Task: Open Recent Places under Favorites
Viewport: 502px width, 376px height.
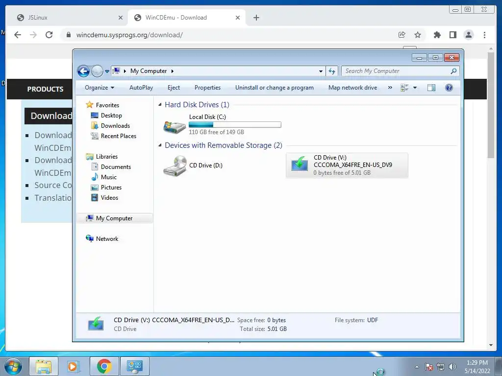Action: click(118, 136)
